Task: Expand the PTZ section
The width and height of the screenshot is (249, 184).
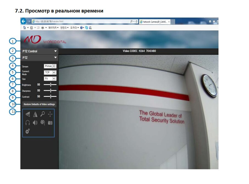Action: click(39, 58)
